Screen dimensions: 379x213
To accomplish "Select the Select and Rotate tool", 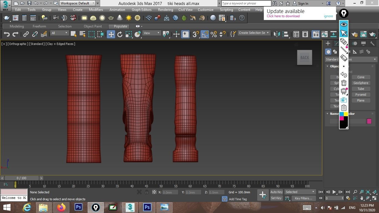I will point(120,34).
